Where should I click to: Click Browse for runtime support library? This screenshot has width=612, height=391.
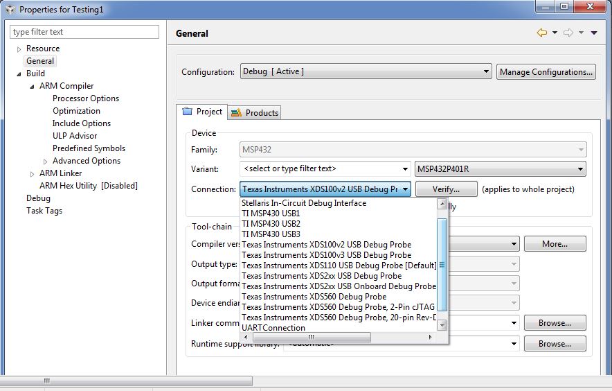(555, 344)
